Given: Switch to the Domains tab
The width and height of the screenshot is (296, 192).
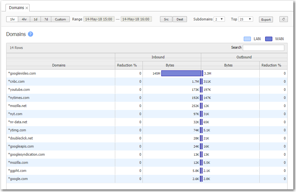Looking at the screenshot, I should [17, 8].
